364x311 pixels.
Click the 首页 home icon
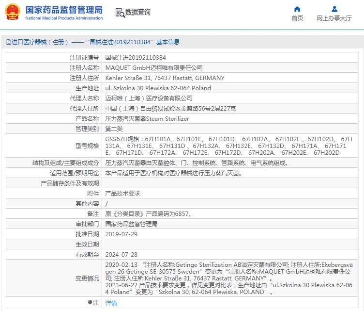tap(297, 9)
